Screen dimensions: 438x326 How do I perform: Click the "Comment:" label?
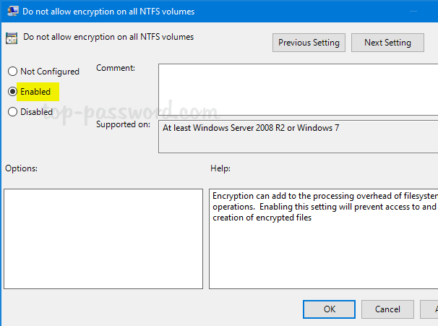coord(116,68)
